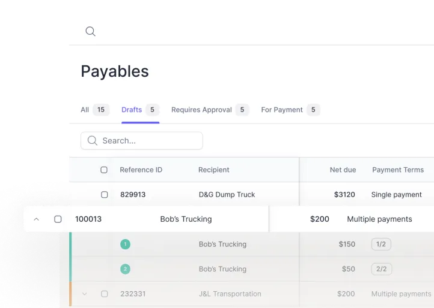Open the All tab

[x=95, y=110]
